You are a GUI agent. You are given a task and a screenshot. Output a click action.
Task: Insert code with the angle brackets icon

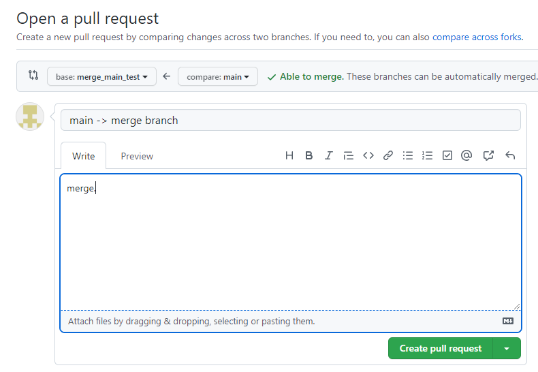pyautogui.click(x=368, y=156)
